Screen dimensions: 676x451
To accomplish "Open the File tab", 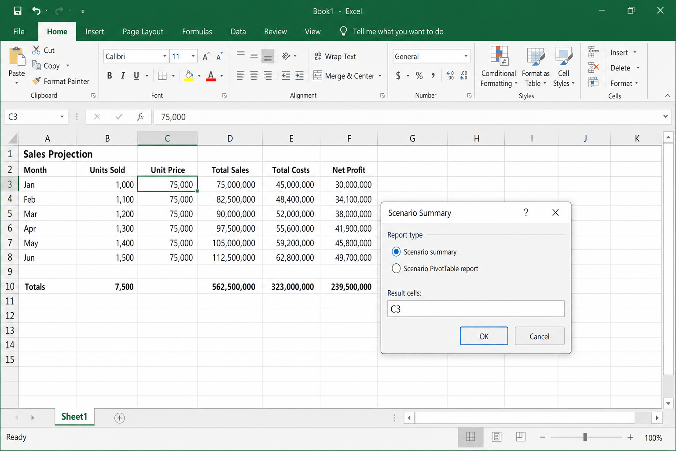I will 19,32.
